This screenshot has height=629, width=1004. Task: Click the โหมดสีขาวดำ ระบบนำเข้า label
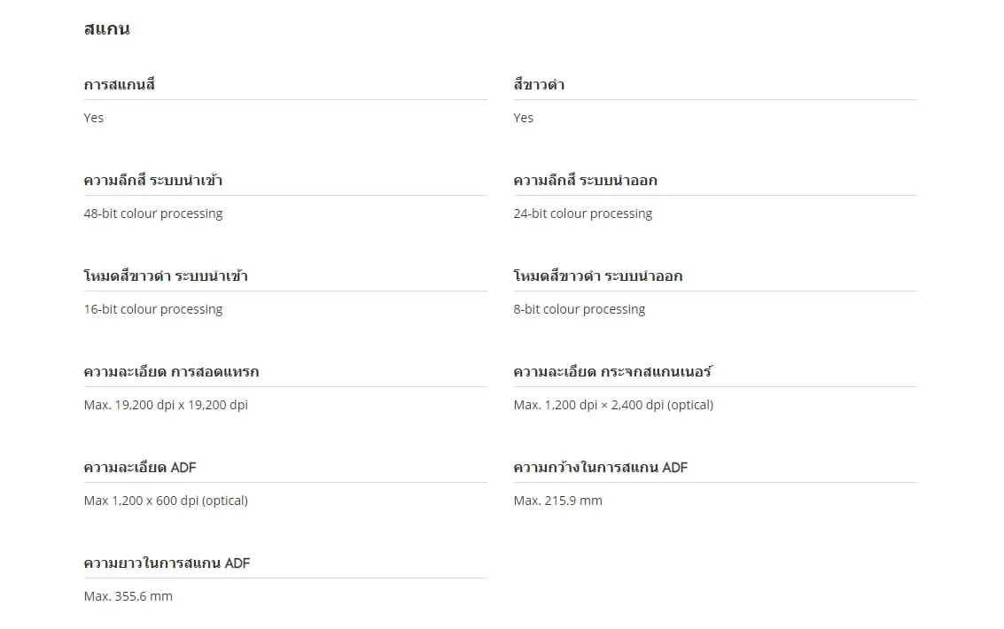click(x=166, y=276)
